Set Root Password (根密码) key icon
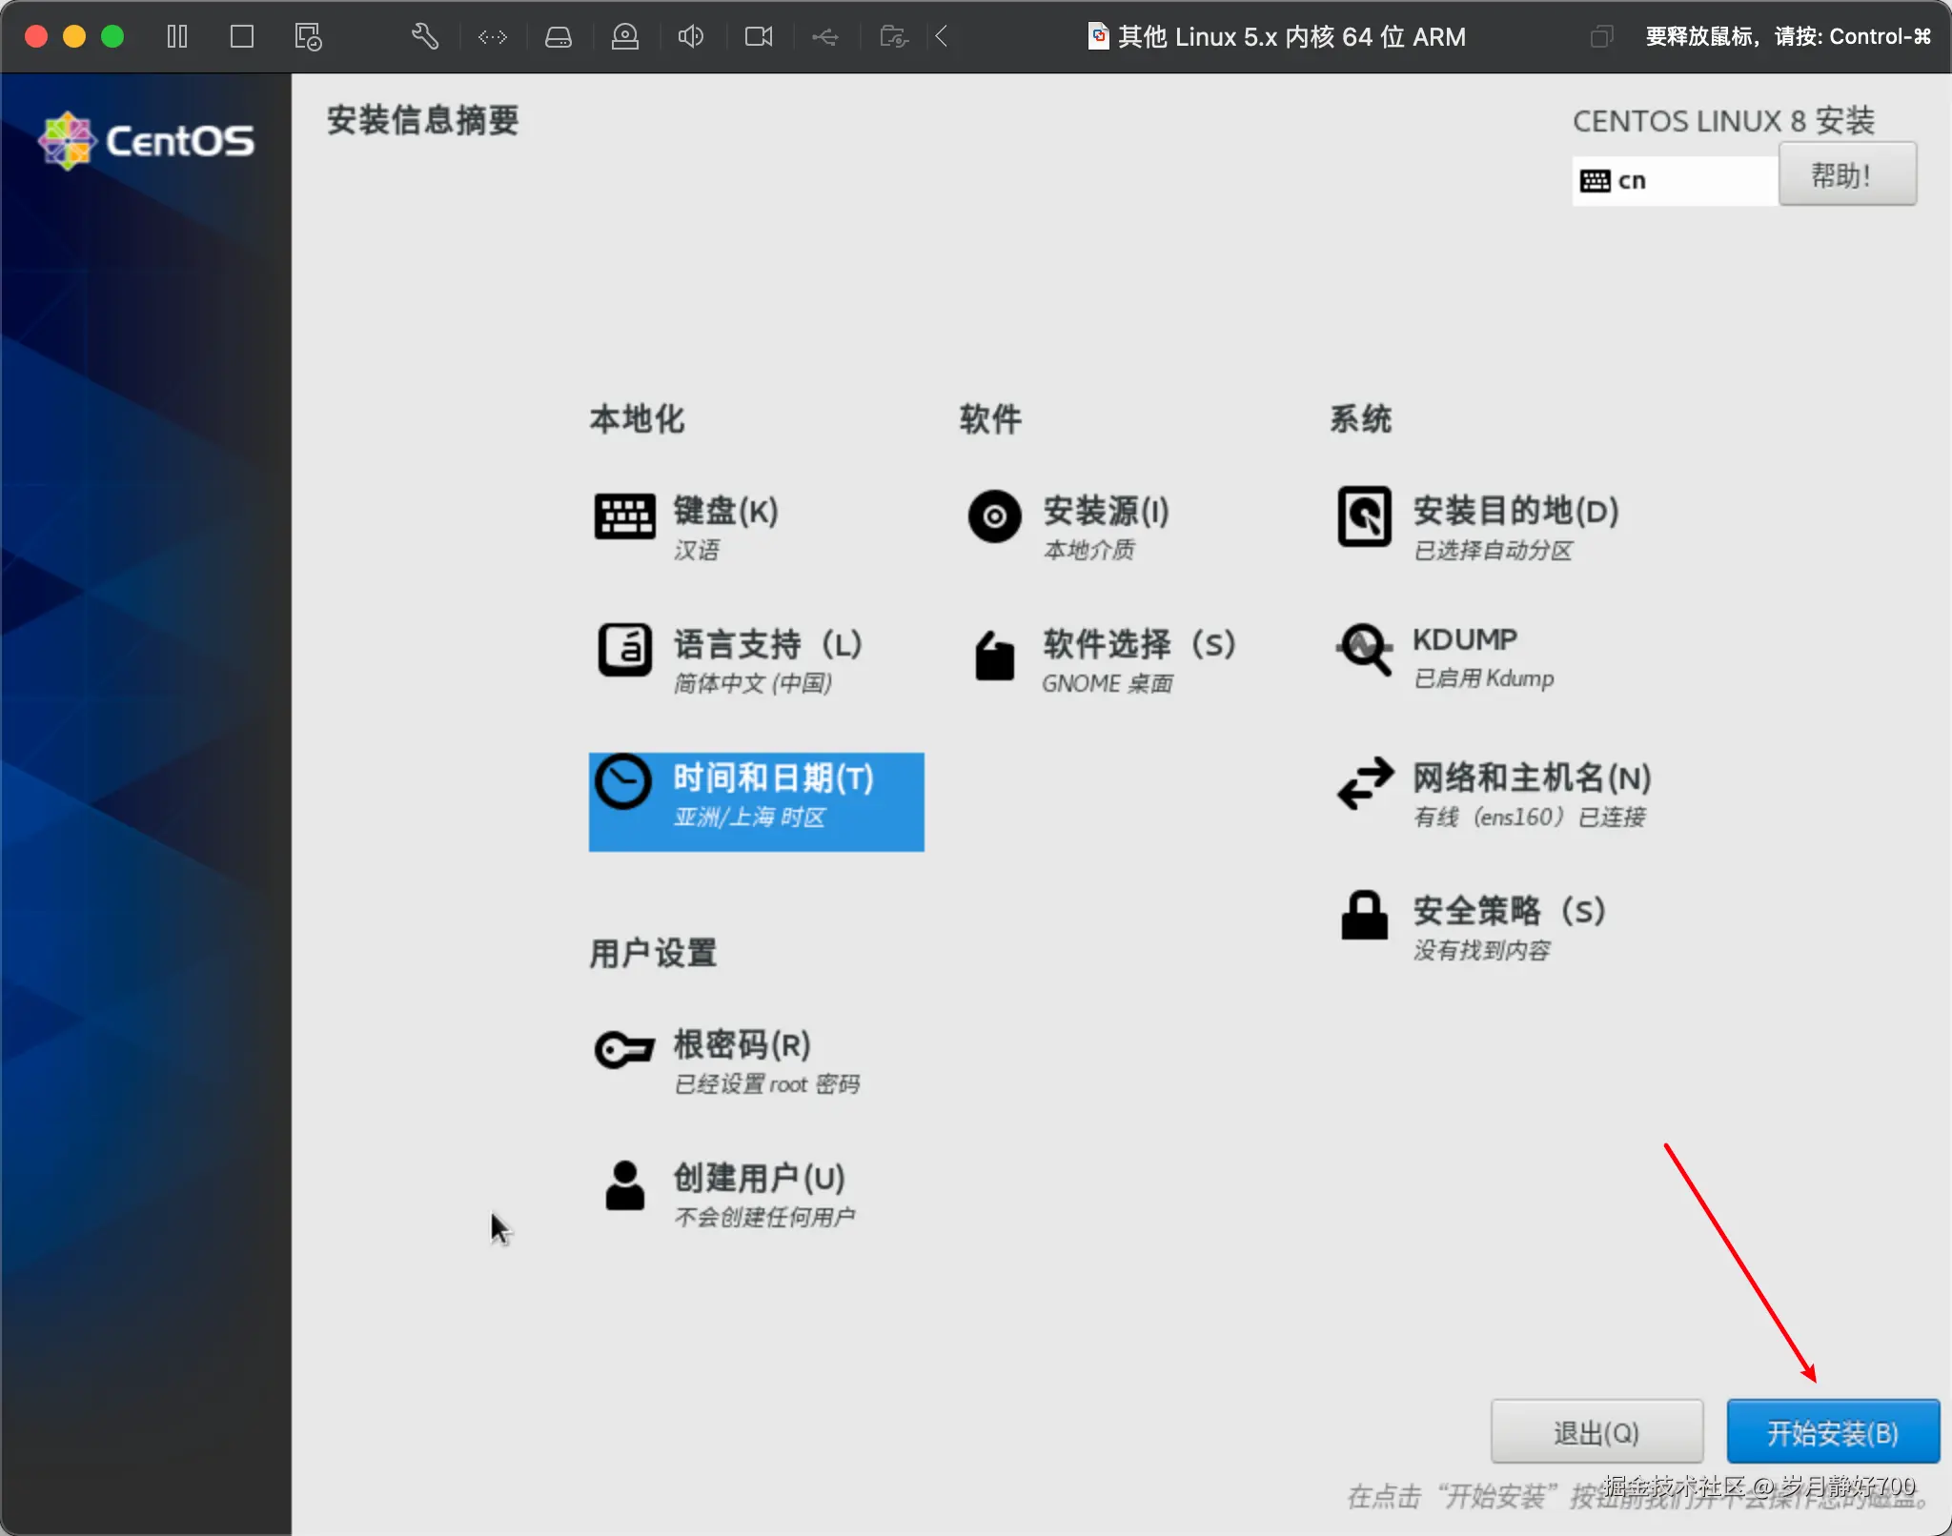 click(x=624, y=1049)
